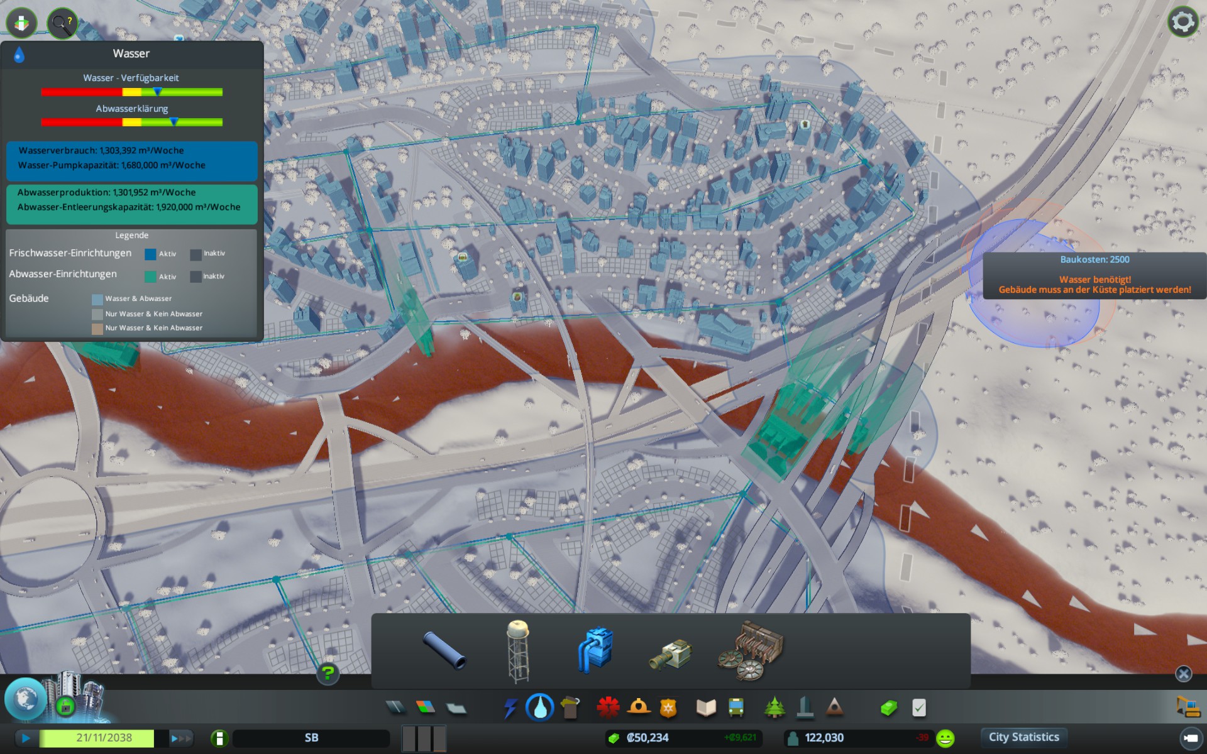Open the garbage services menu

point(570,708)
